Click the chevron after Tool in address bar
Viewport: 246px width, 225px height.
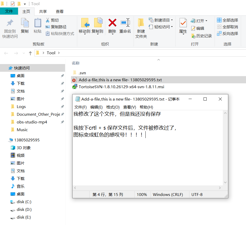(x=59, y=53)
